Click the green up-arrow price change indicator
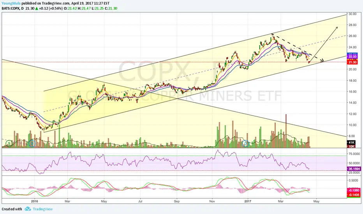Image resolution: width=363 pixels, height=214 pixels. point(37,8)
